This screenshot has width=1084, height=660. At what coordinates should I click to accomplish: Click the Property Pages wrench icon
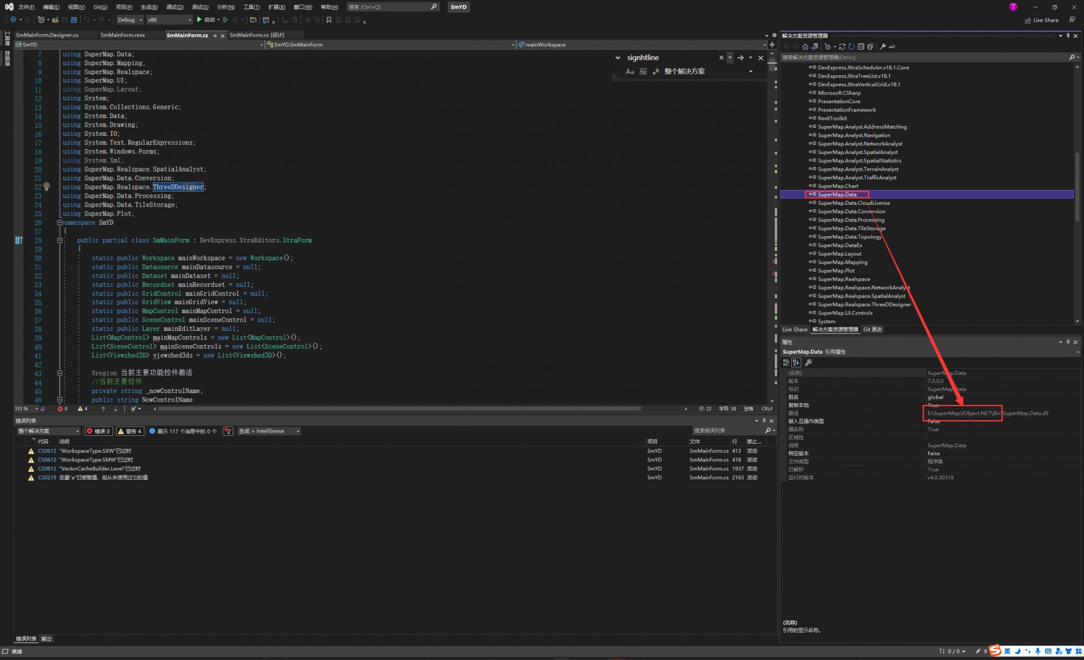pos(808,363)
